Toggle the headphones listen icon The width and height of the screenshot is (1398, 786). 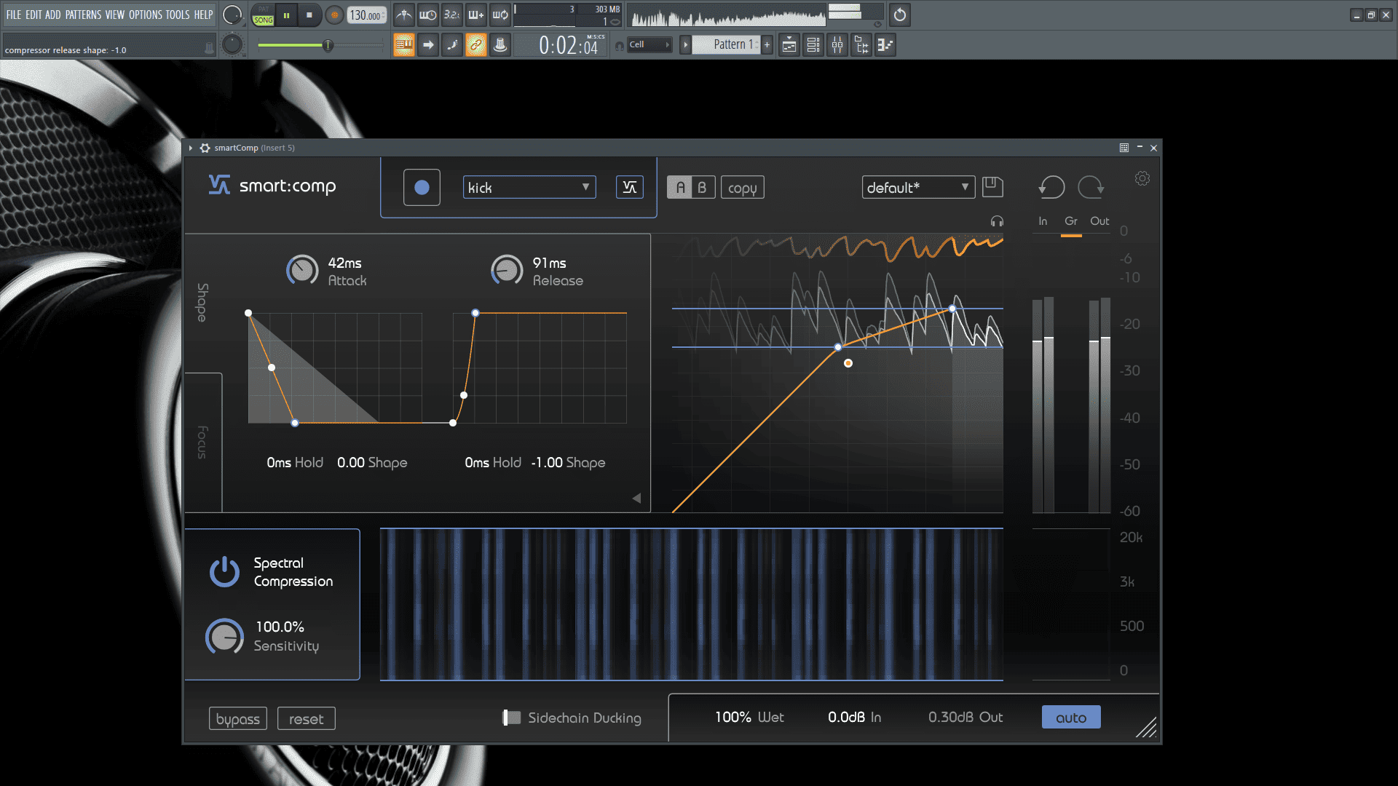[x=997, y=221]
